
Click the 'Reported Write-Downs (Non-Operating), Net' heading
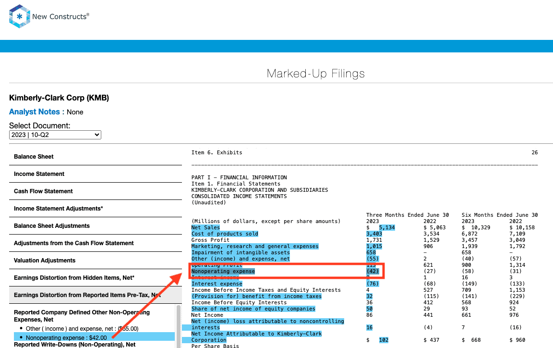click(x=75, y=345)
